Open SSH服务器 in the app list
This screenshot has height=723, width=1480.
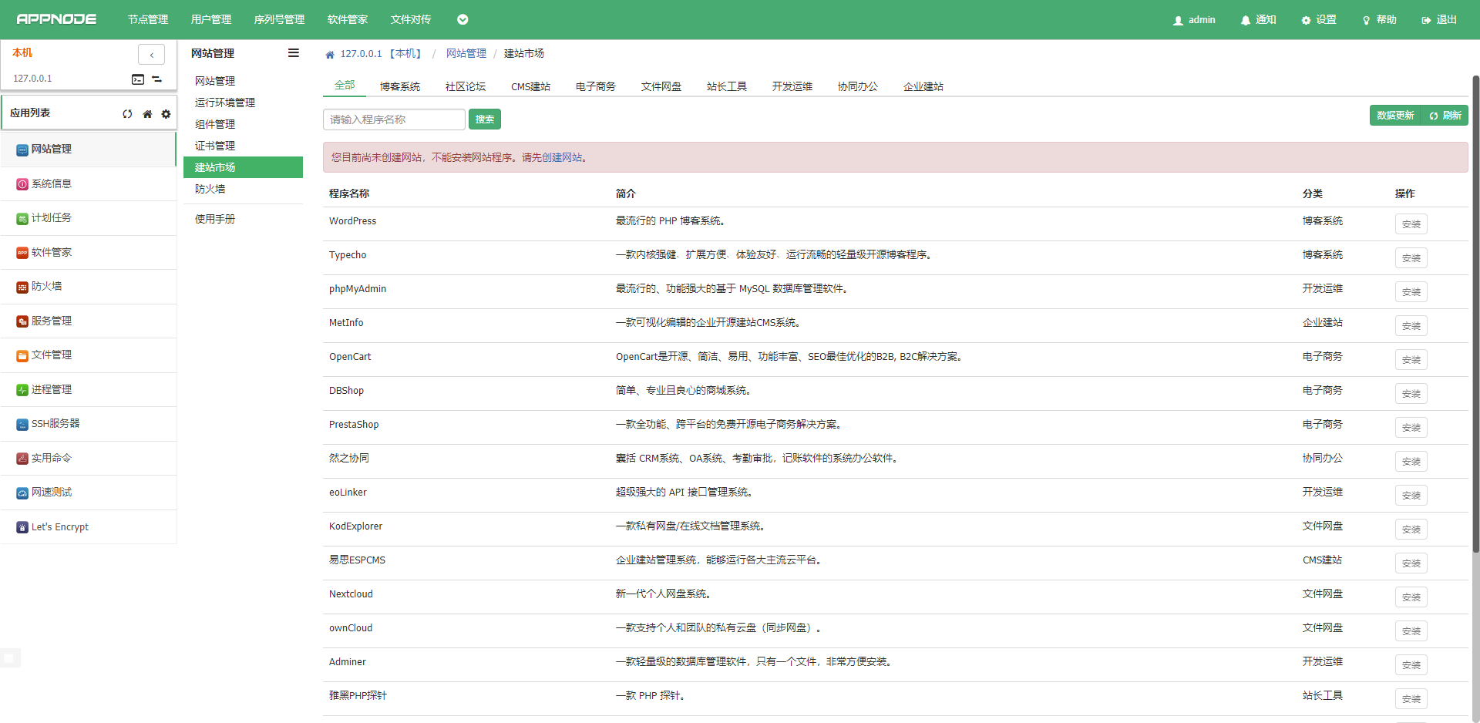click(55, 424)
